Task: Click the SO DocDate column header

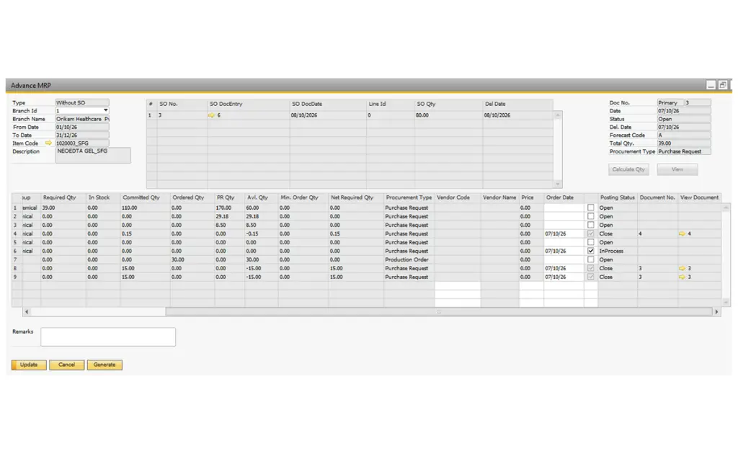Action: pos(328,104)
